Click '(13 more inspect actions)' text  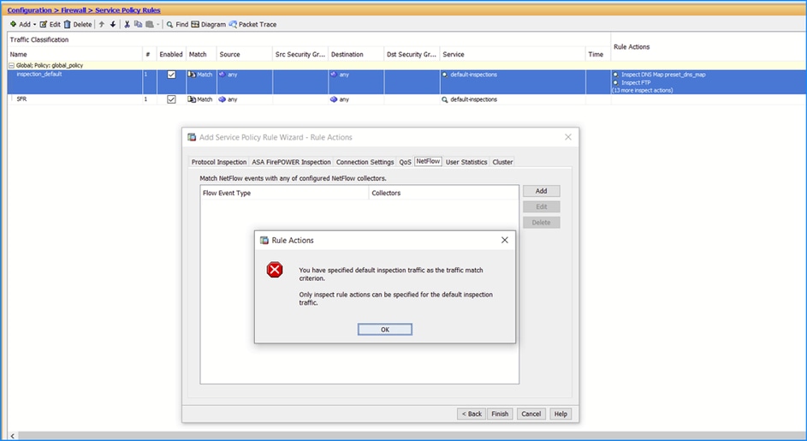pos(643,90)
